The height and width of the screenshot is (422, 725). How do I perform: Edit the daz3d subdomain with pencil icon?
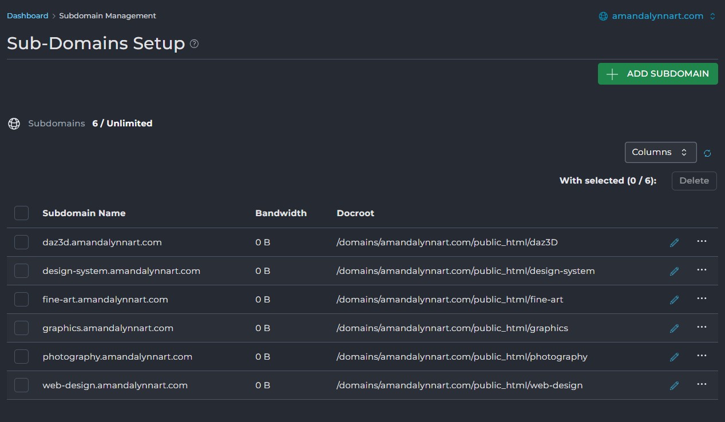click(x=674, y=242)
